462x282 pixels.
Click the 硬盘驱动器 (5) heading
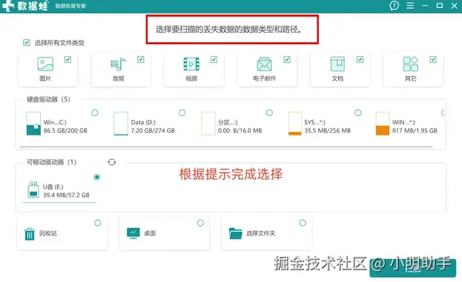pyautogui.click(x=48, y=100)
